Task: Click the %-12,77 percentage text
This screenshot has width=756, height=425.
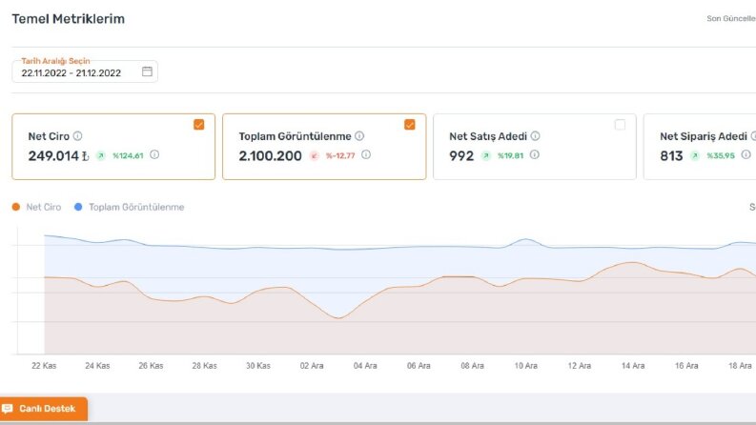Action: (x=340, y=155)
